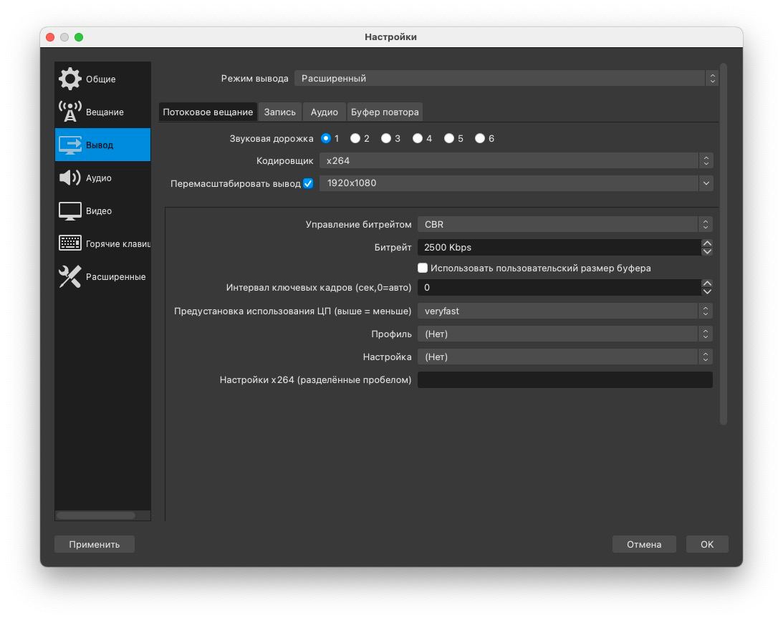The width and height of the screenshot is (783, 620).
Task: Switch to Потоковое вещание tab
Action: pyautogui.click(x=208, y=112)
